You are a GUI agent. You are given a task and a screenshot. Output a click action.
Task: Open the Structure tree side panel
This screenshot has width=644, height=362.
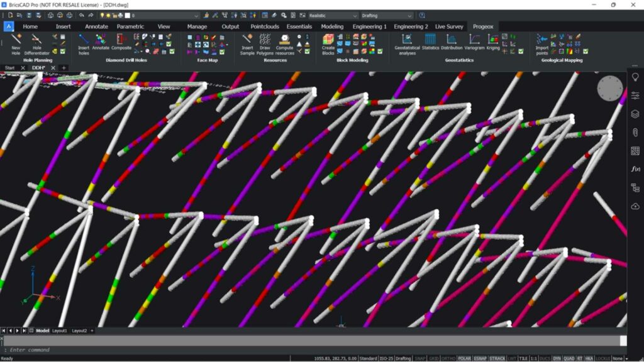click(x=635, y=187)
